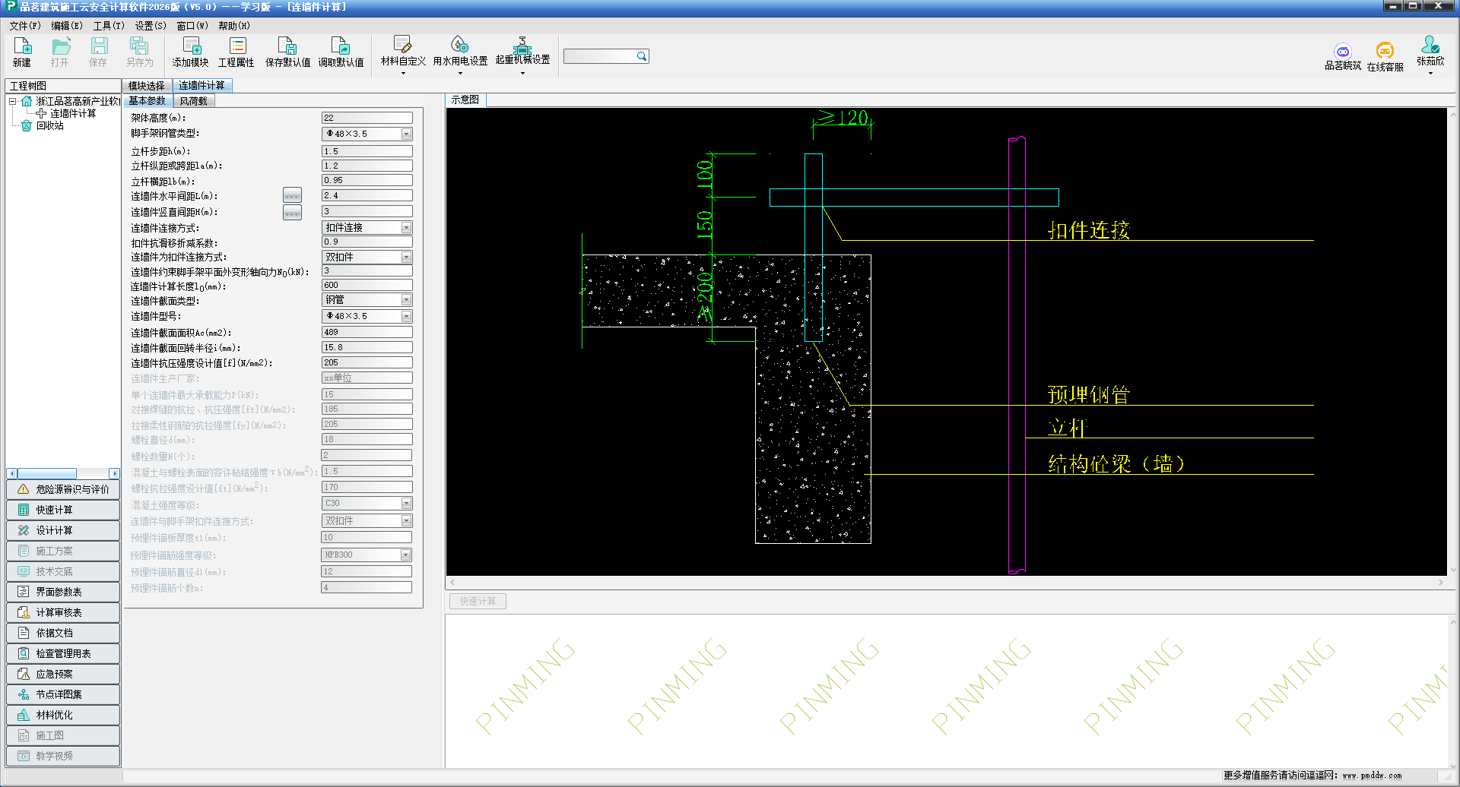
Task: Expand the 连墙件截面类型 combo box
Action: click(x=406, y=300)
